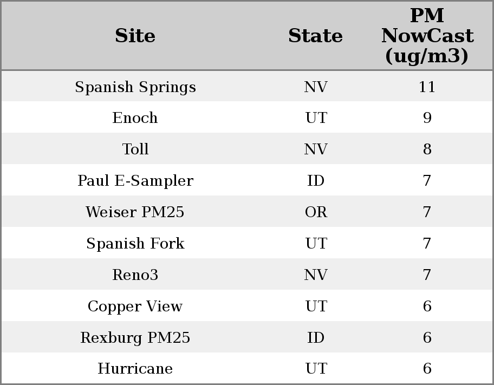Viewport: 494px width, 385px height.
Task: Click the Toll site cell
Action: tap(135, 149)
